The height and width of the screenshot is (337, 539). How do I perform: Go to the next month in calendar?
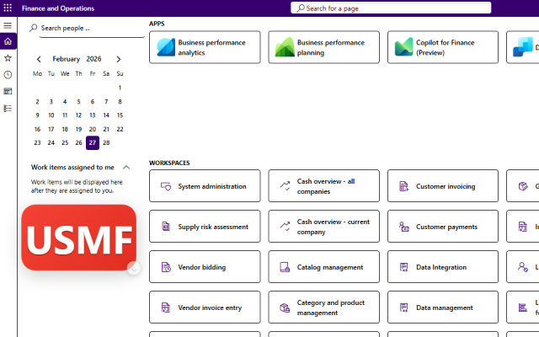[x=119, y=59]
